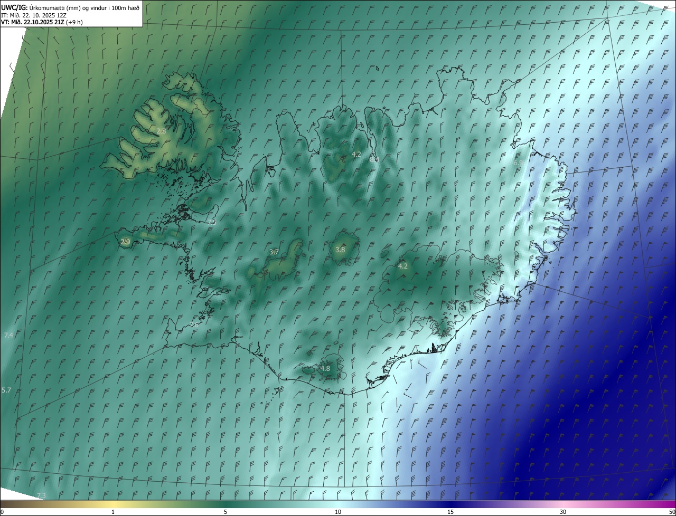Click the 3.8 value on Hofsjökull glacier
The image size is (676, 516).
coord(340,250)
